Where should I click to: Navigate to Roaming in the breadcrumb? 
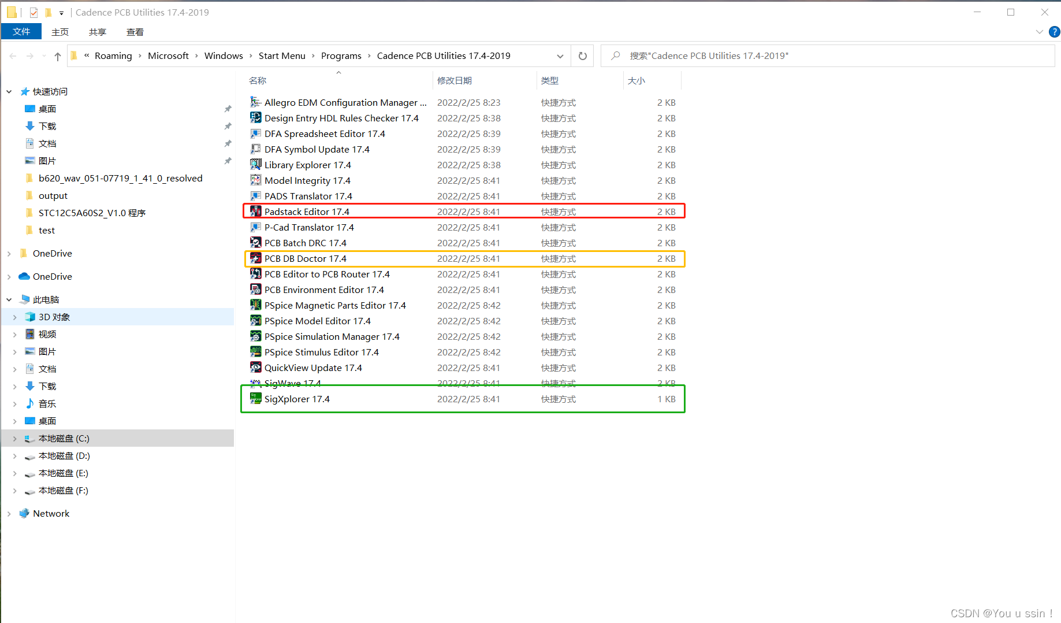[113, 55]
